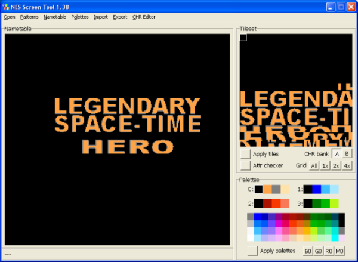
Task: Select the first tile in the tileset
Action: tap(243, 38)
